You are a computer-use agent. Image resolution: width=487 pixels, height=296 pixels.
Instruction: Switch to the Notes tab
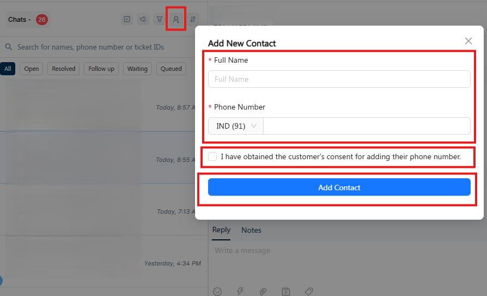pos(251,230)
